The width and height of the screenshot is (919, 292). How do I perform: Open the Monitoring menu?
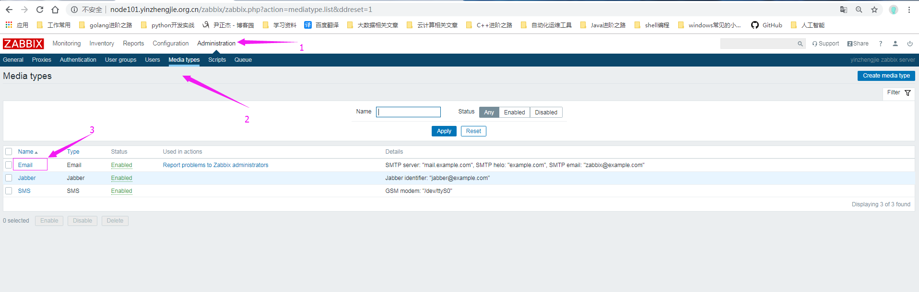point(67,44)
